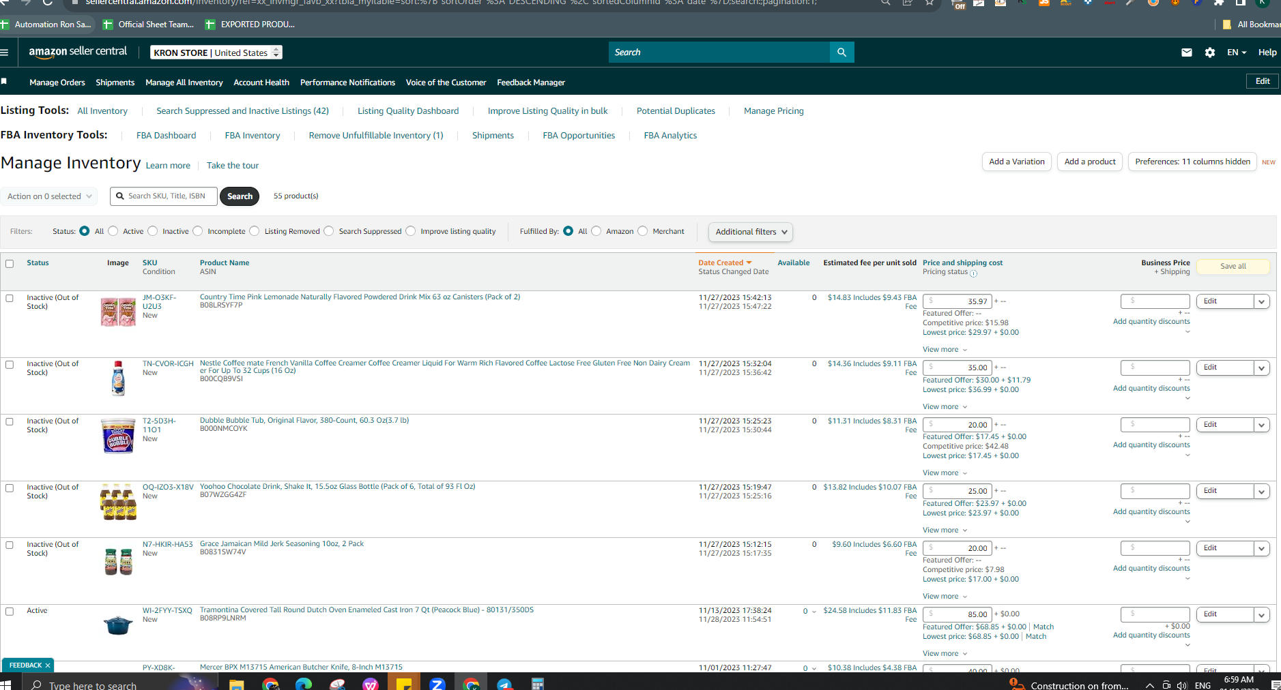The image size is (1281, 690).
Task: Click the Amazon Seller Central logo
Action: [x=78, y=52]
